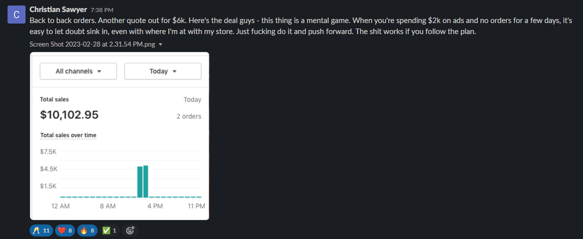
Task: Open the All channels dropdown
Action: pyautogui.click(x=79, y=71)
